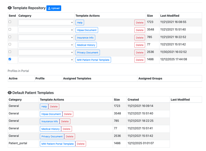Delete Privacy Document from Template Repository
Image resolution: width=206 pixels, height=151 pixels.
point(140,52)
